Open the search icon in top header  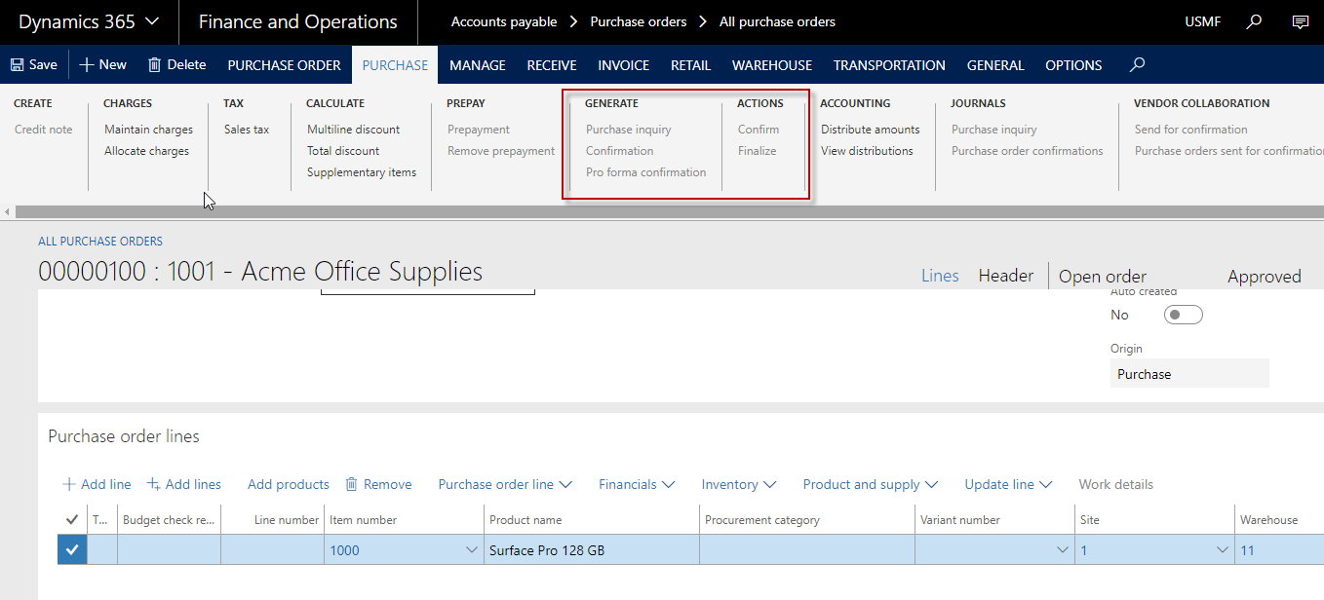(1255, 21)
